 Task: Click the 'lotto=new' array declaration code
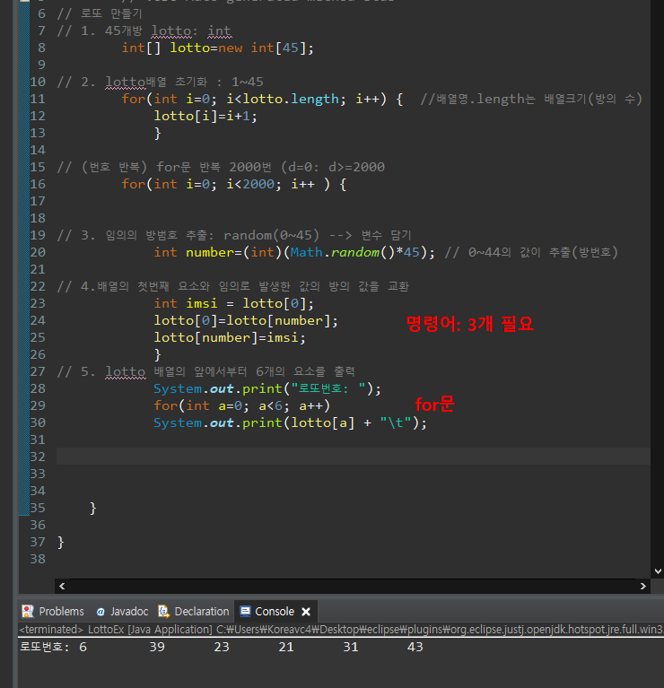coord(206,48)
